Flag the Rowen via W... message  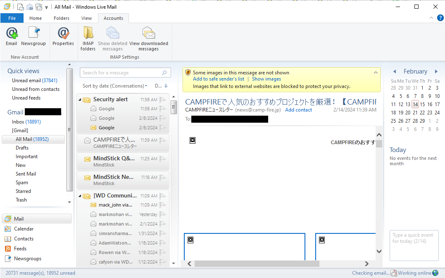coord(163,252)
